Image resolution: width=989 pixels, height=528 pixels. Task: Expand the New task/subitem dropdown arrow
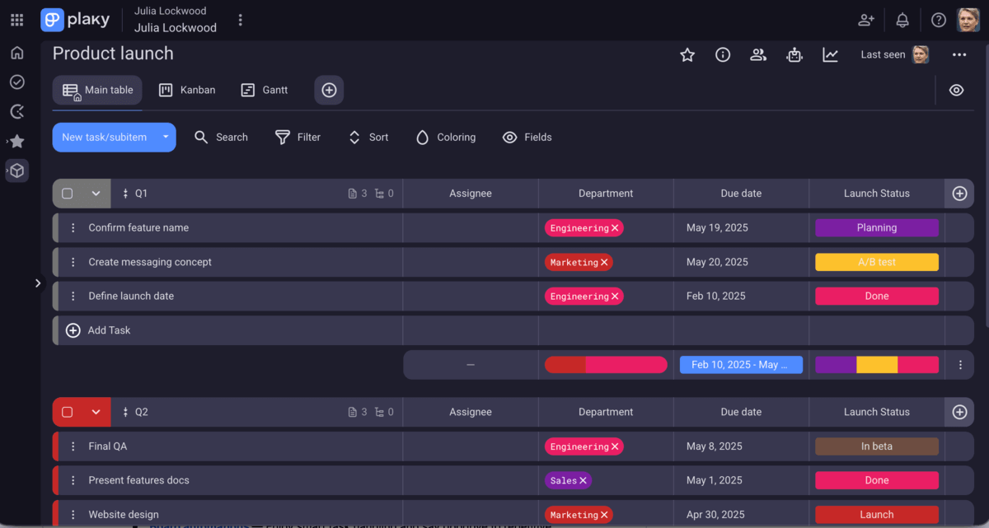point(164,137)
